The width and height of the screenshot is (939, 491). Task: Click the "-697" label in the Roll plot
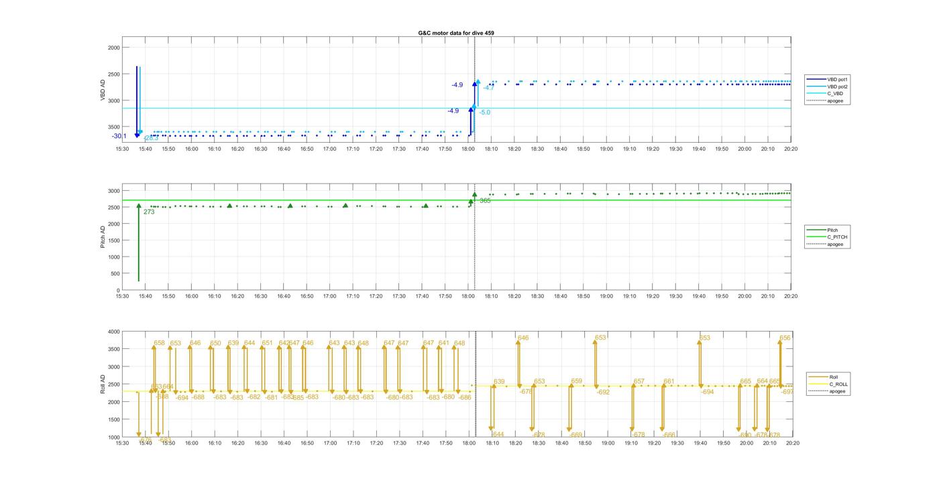787,392
